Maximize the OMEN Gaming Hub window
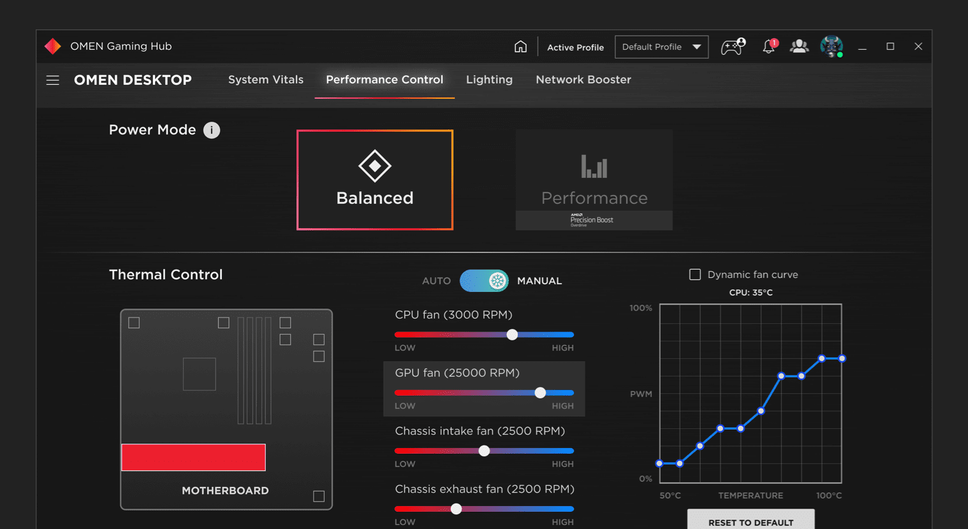This screenshot has height=529, width=968. pos(890,47)
